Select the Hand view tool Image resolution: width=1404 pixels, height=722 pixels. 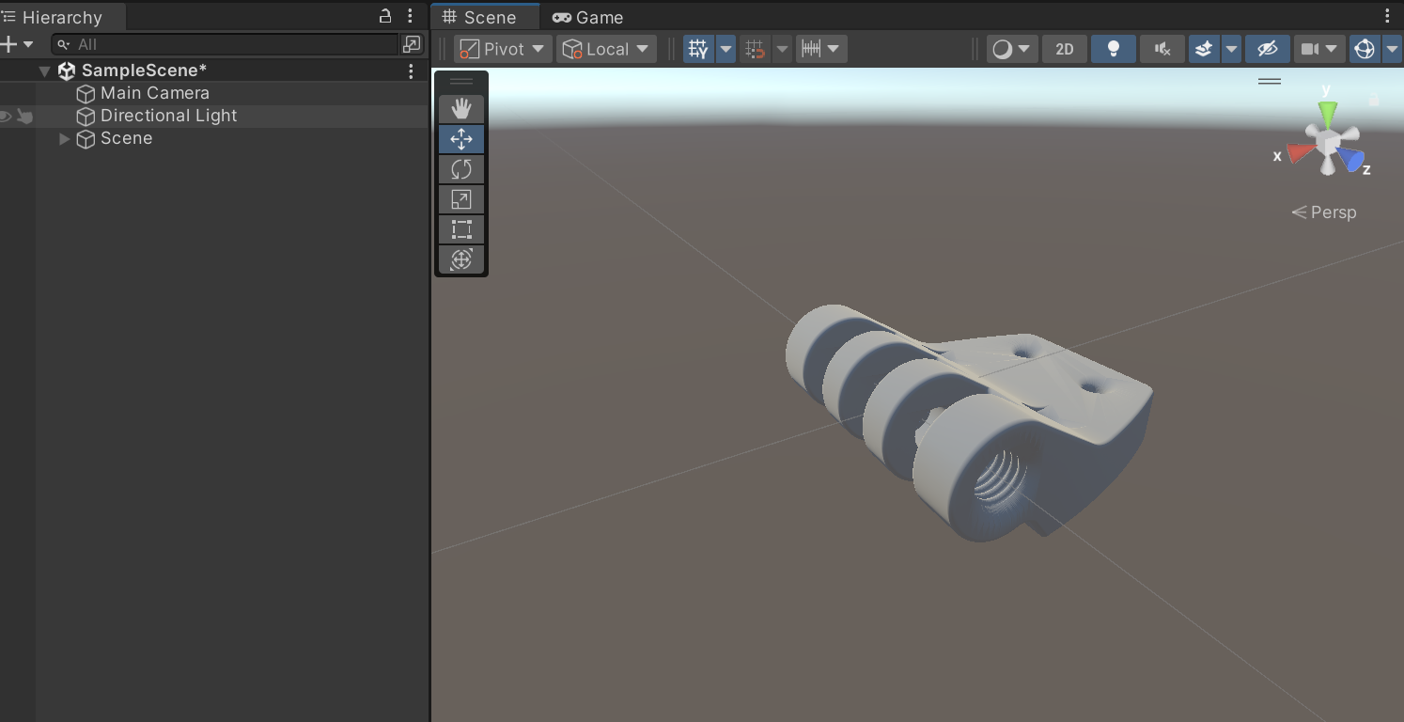pyautogui.click(x=460, y=109)
